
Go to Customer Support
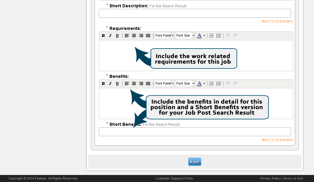coord(169,178)
